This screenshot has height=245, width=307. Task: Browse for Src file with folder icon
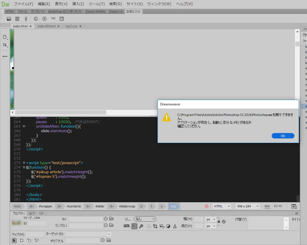(111, 219)
